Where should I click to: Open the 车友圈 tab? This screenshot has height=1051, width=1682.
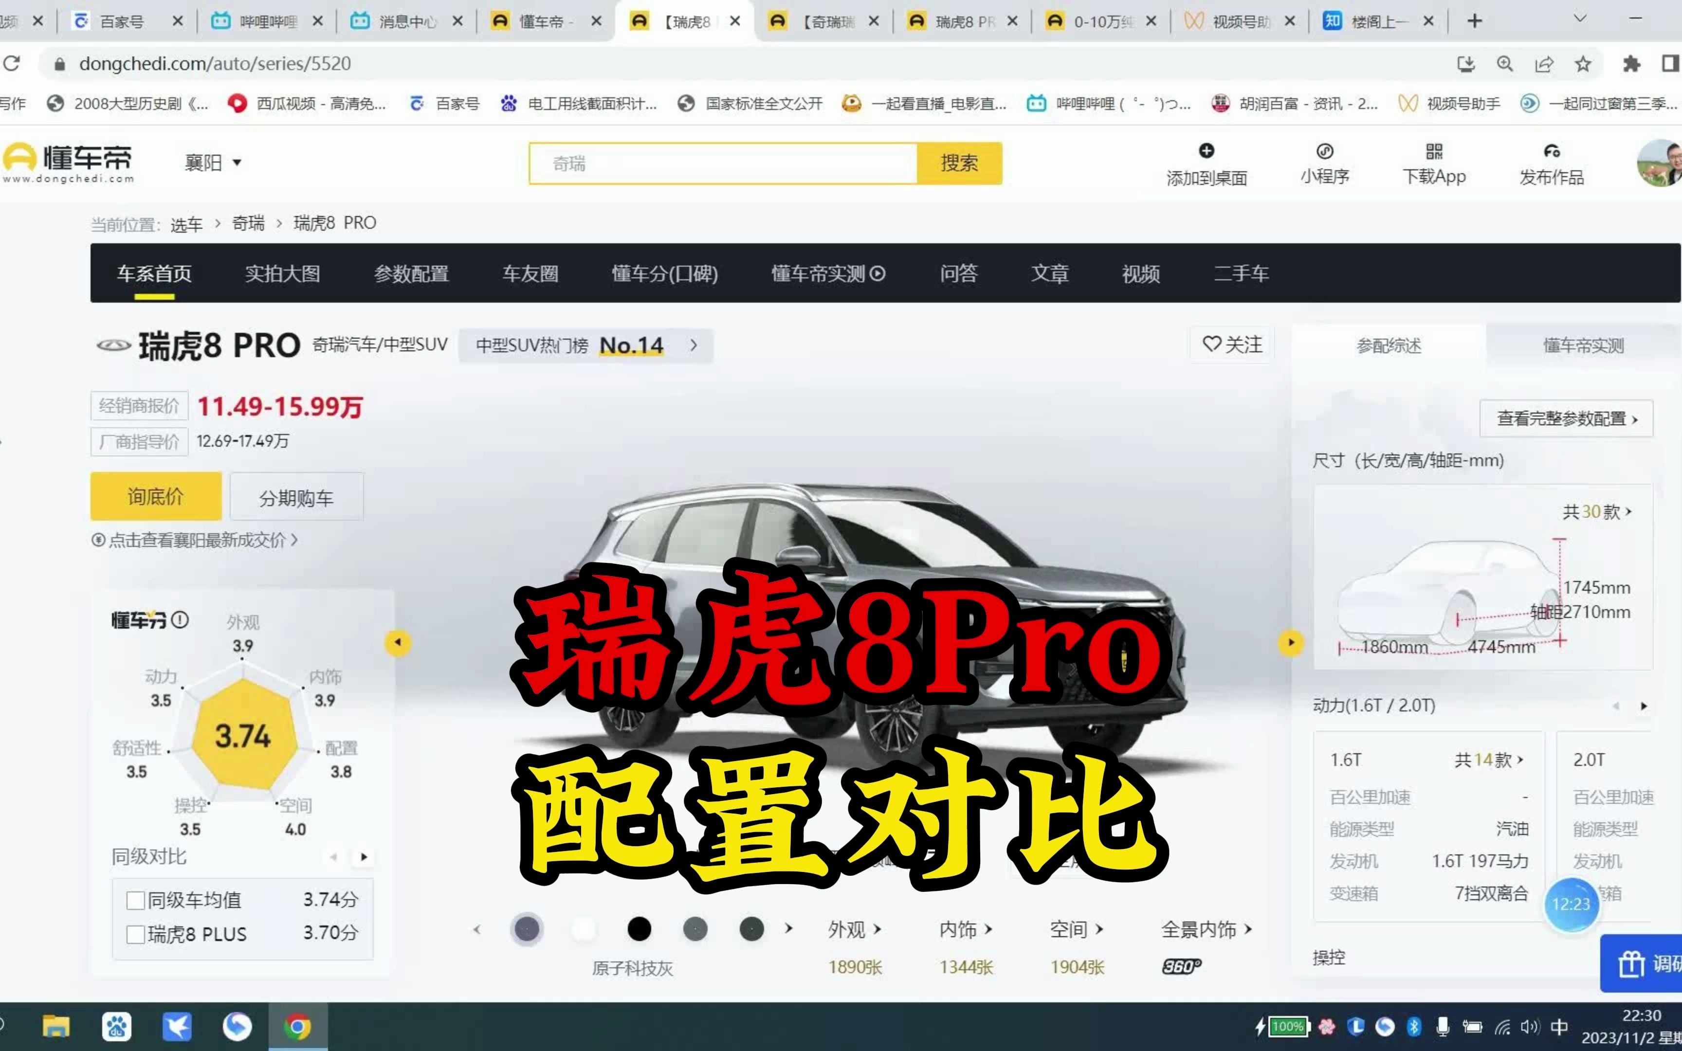click(x=530, y=273)
